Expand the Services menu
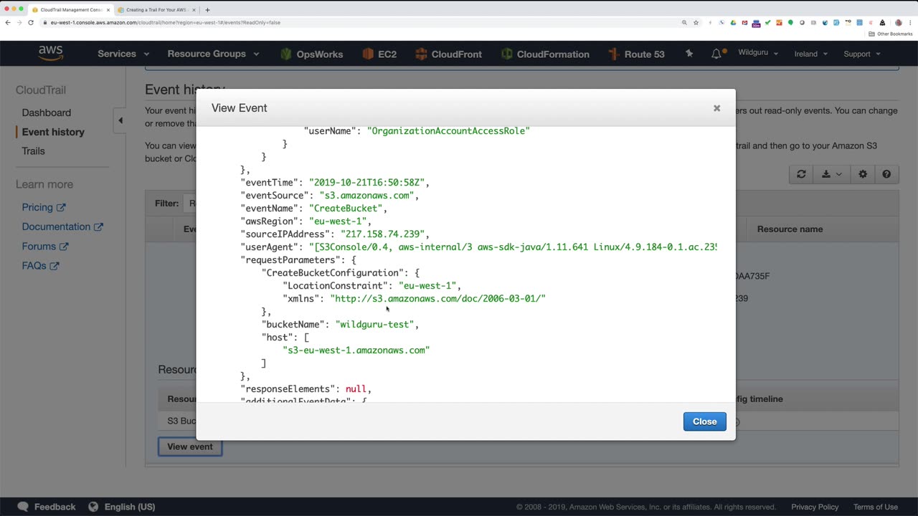This screenshot has height=516, width=918. pyautogui.click(x=123, y=54)
